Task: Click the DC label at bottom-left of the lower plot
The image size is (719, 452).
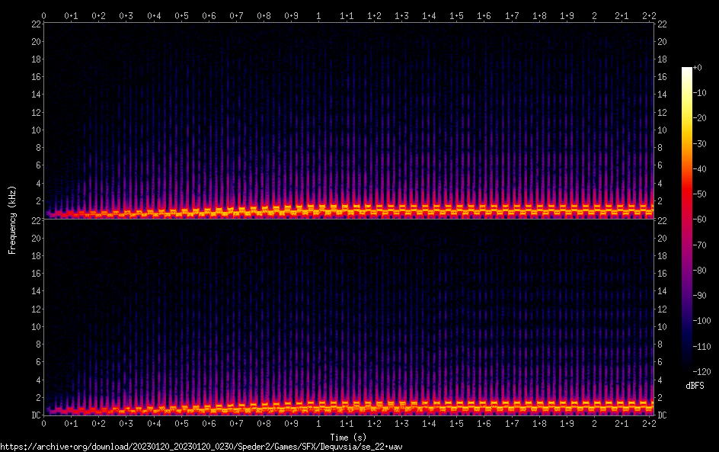Action: click(35, 415)
